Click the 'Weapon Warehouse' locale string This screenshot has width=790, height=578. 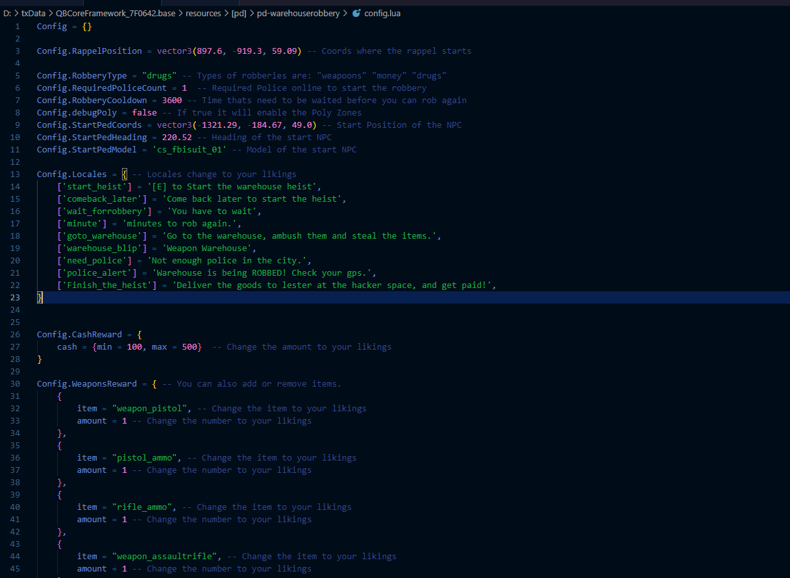[206, 248]
